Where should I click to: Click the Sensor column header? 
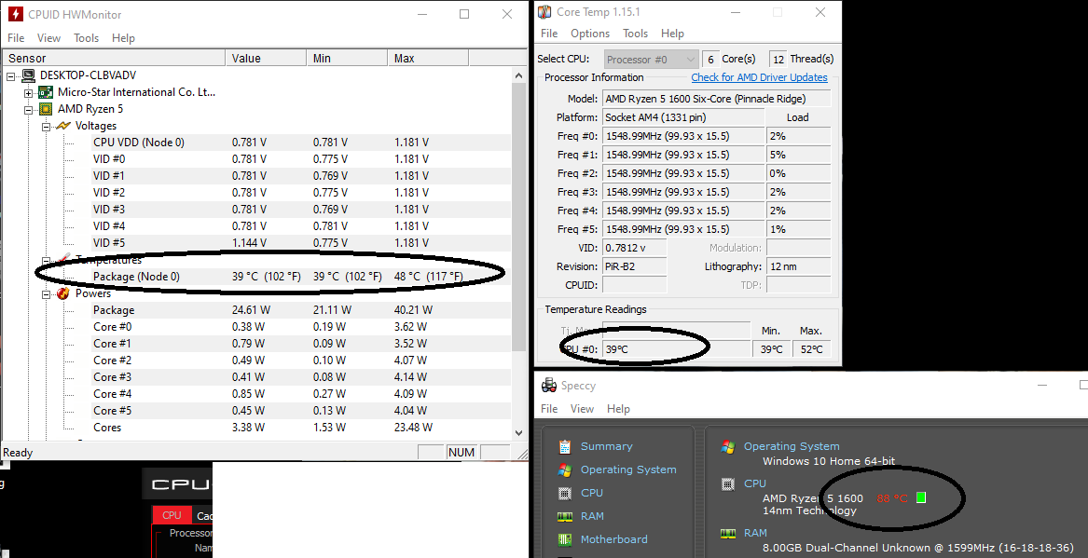pos(115,59)
